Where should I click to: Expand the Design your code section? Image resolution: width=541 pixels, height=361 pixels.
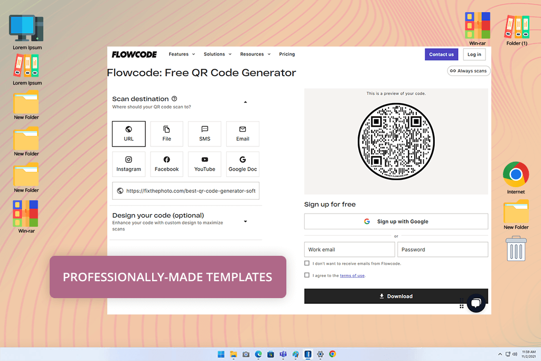245,221
